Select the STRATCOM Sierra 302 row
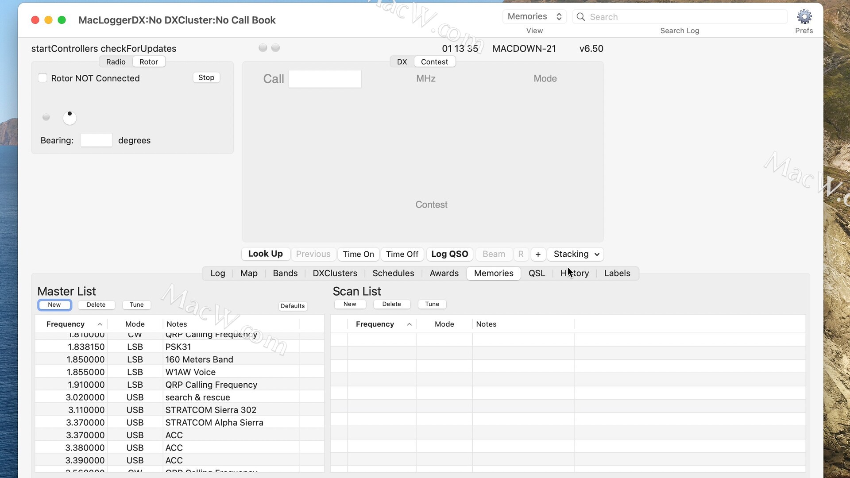The height and width of the screenshot is (478, 850). [x=179, y=410]
